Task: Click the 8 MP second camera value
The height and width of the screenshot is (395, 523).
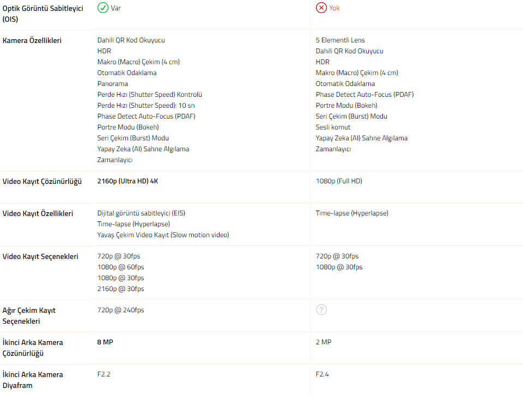Action: [x=105, y=342]
